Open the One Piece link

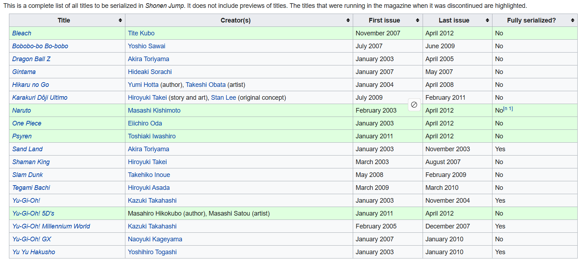pos(27,123)
